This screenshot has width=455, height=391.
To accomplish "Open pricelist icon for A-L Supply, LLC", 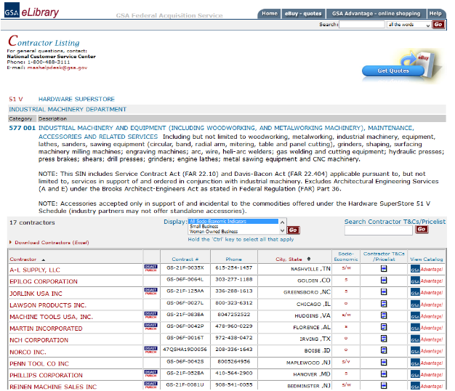I will click(384, 269).
